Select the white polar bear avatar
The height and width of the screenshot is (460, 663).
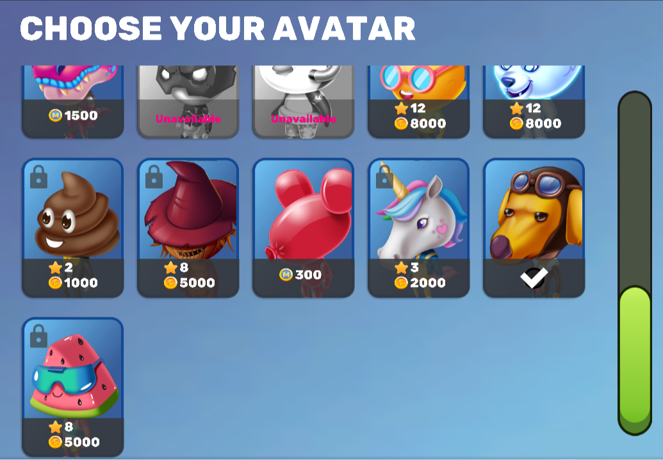(534, 102)
